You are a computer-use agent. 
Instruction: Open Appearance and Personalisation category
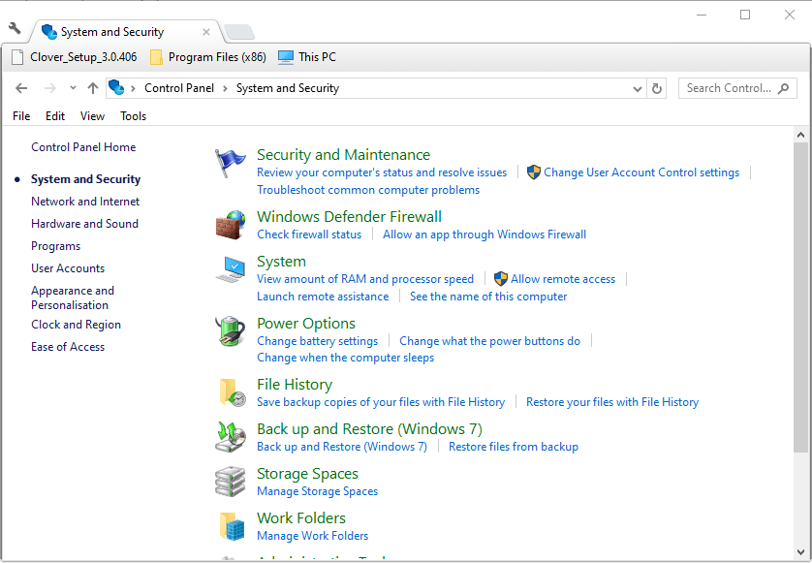pos(73,297)
